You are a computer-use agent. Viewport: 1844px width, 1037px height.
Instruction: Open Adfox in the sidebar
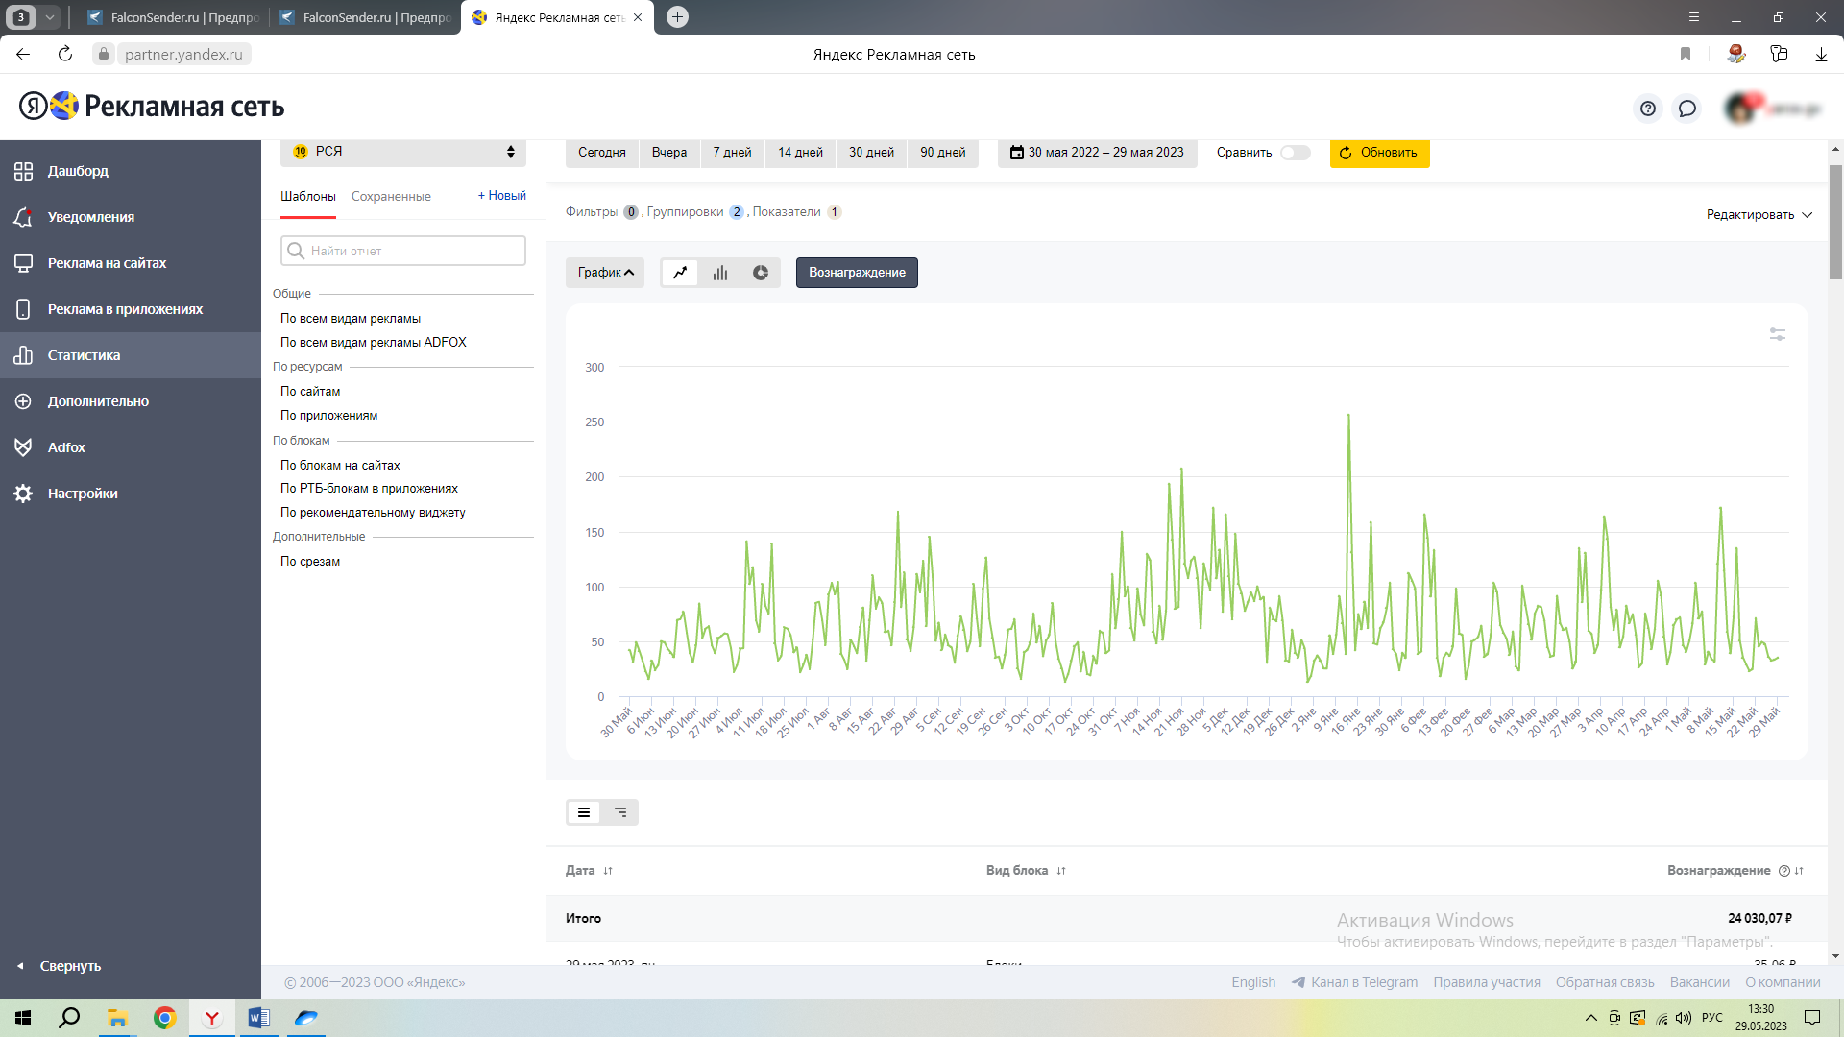pyautogui.click(x=130, y=447)
